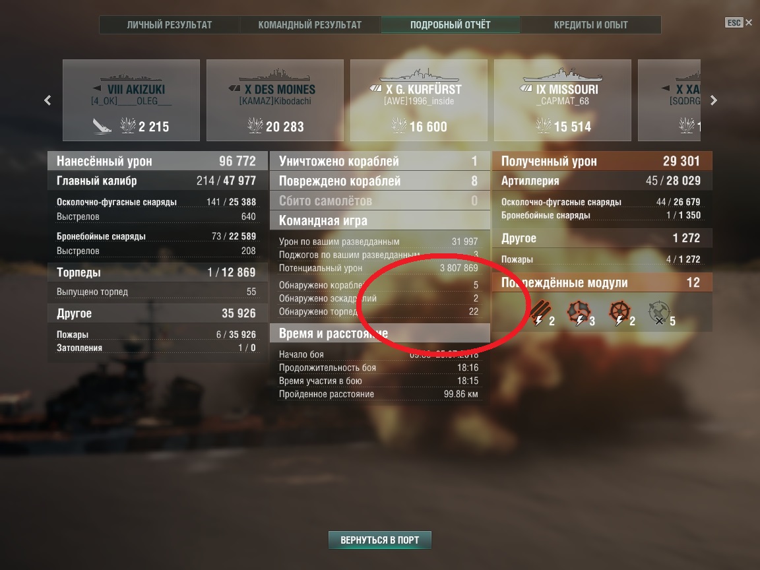Click the steering gear damaged module icon
The width and height of the screenshot is (760, 570).
pos(619,313)
